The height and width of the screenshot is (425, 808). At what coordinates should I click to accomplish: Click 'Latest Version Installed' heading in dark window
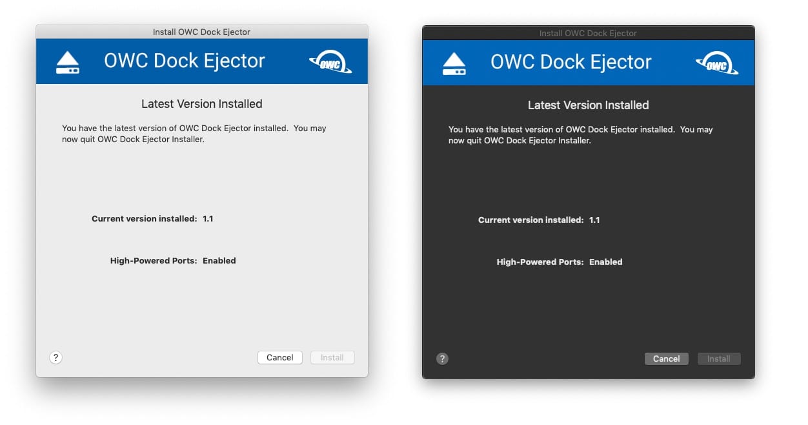coord(588,105)
